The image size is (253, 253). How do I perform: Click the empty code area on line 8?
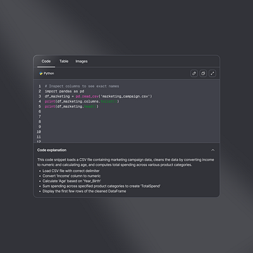(131, 121)
